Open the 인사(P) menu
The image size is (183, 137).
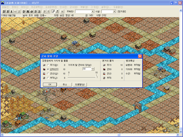click(63, 7)
